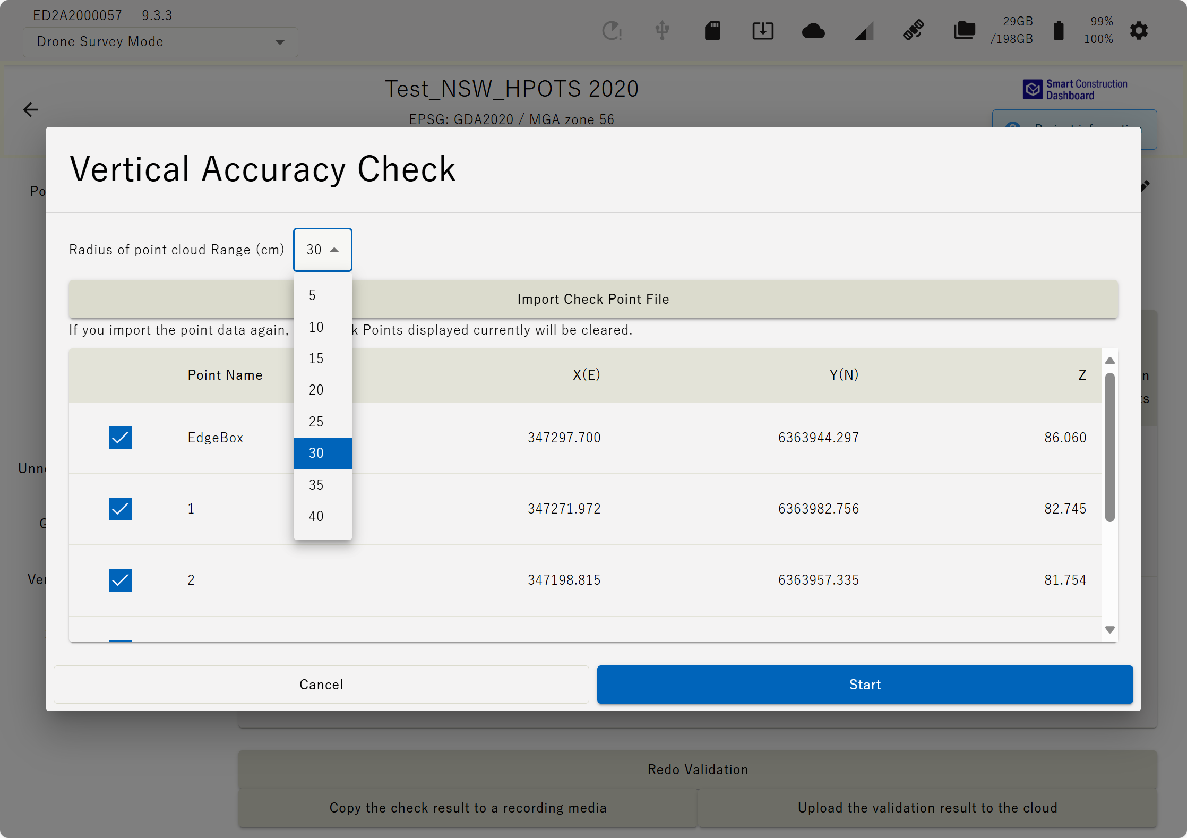Viewport: 1187px width, 838px height.
Task: Click Z value 82.745
Action: tap(1065, 509)
